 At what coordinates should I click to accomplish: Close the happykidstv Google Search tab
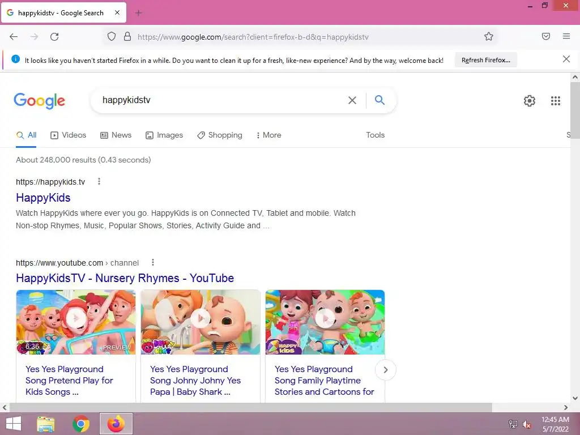coord(117,12)
